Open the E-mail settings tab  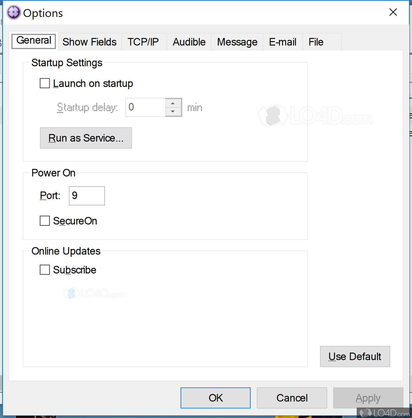pyautogui.click(x=283, y=42)
